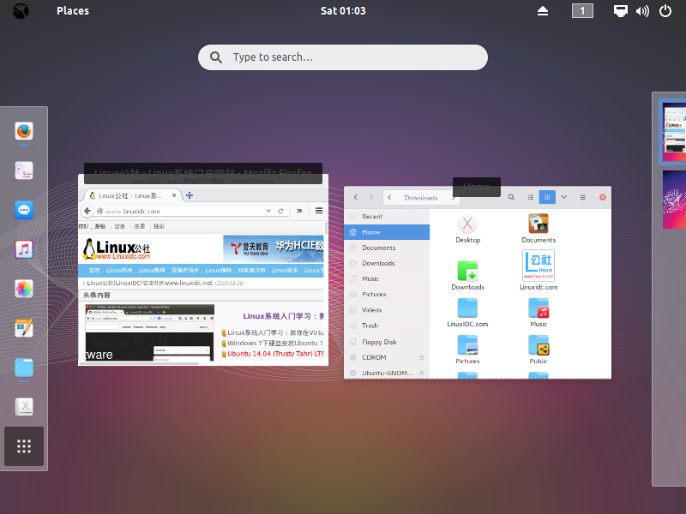
Task: Expand the Downloads breadcrumb chevron
Action: tap(454, 197)
